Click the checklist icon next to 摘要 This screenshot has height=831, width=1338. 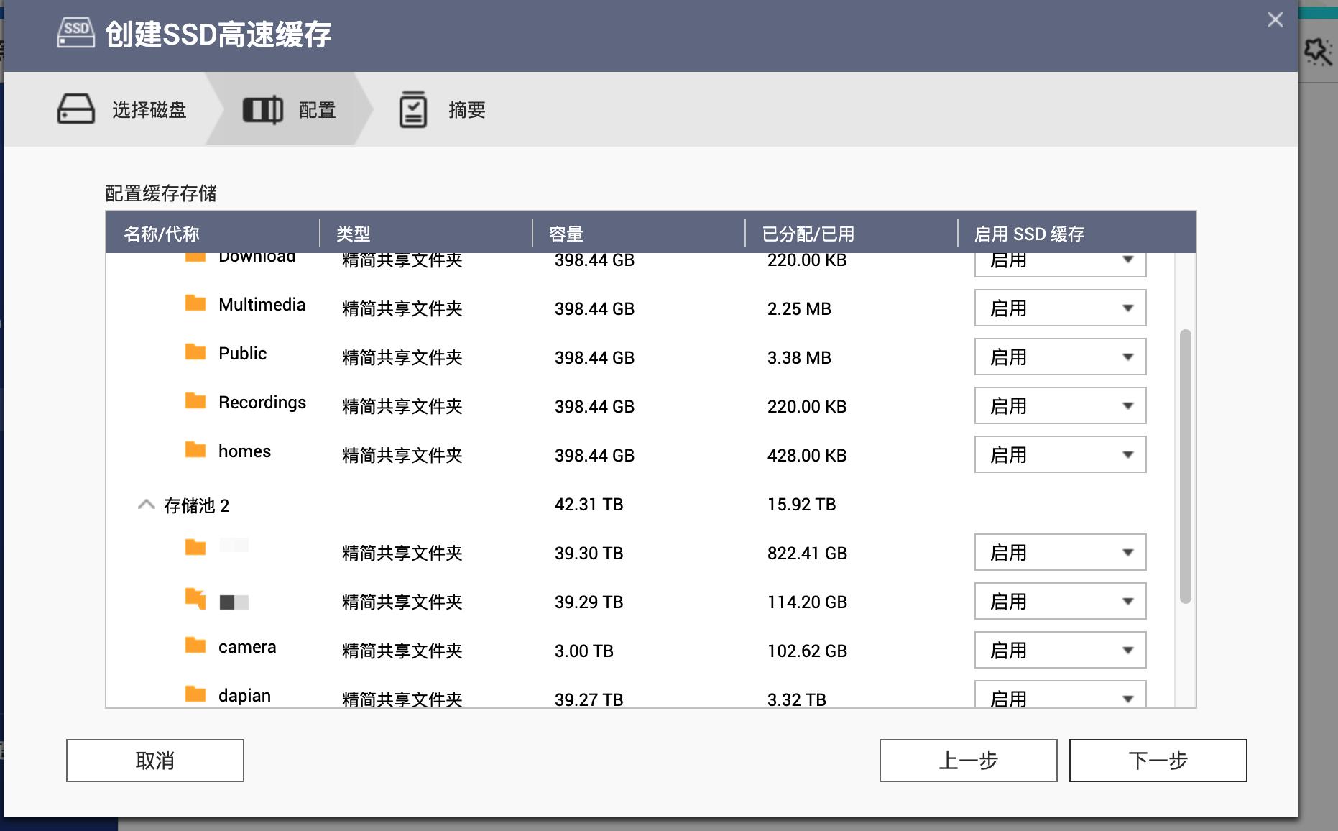click(412, 110)
